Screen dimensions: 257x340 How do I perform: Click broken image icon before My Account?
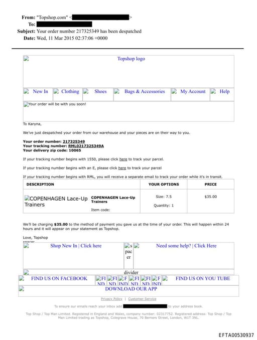(174, 91)
